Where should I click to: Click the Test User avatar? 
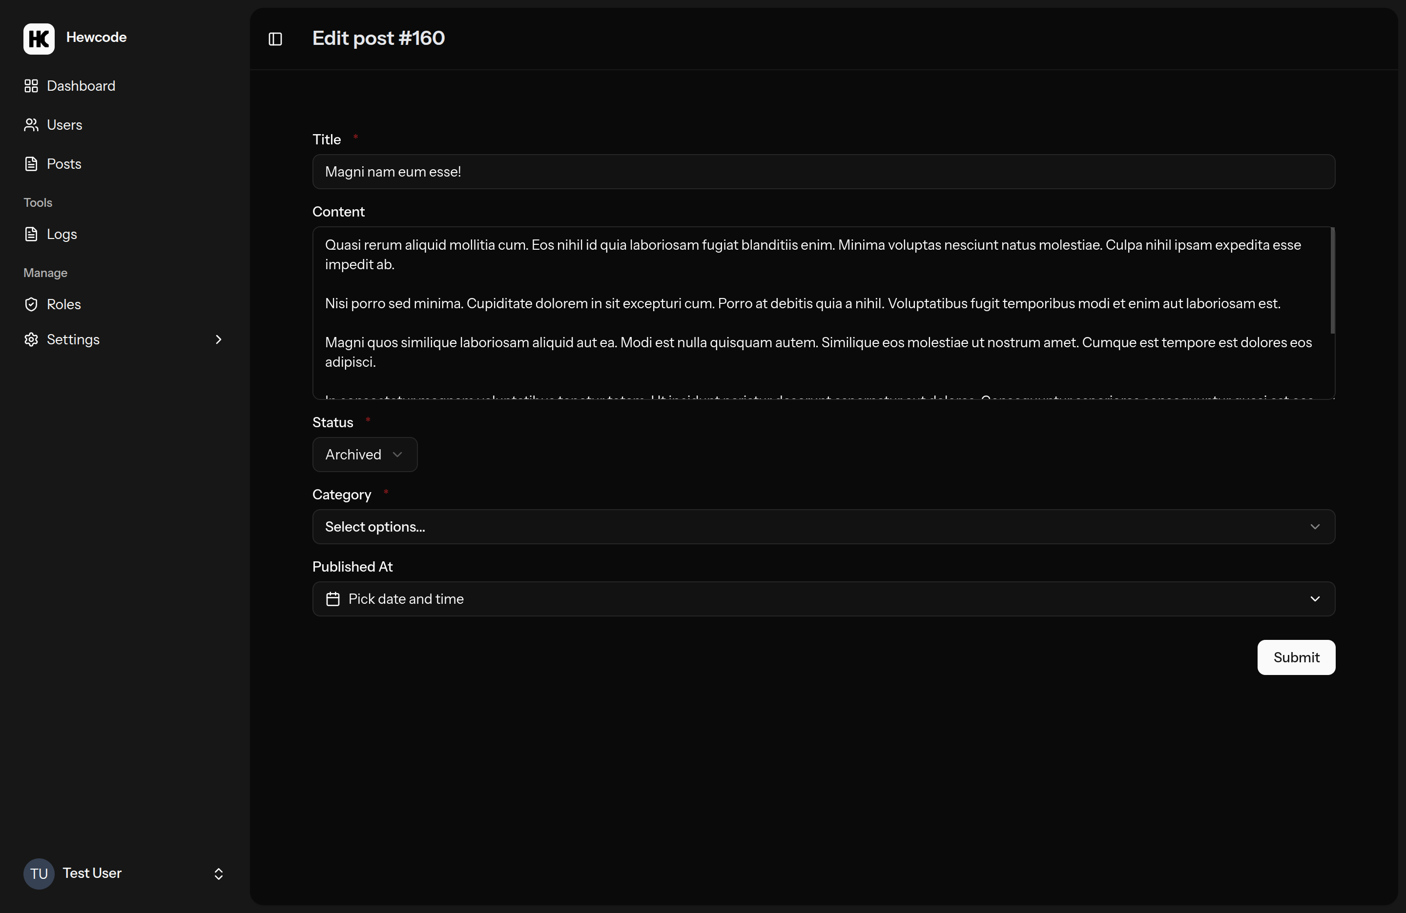click(x=39, y=873)
